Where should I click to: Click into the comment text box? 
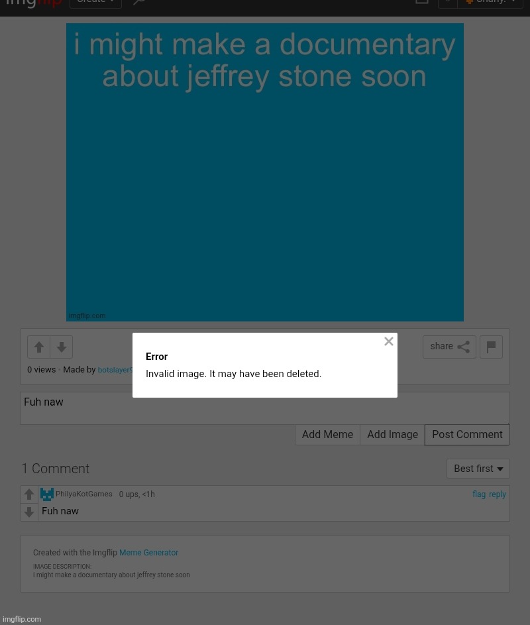tap(264, 408)
